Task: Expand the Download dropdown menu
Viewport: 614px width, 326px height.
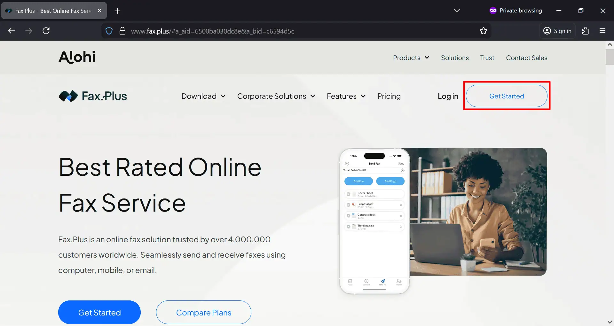Action: click(x=203, y=96)
